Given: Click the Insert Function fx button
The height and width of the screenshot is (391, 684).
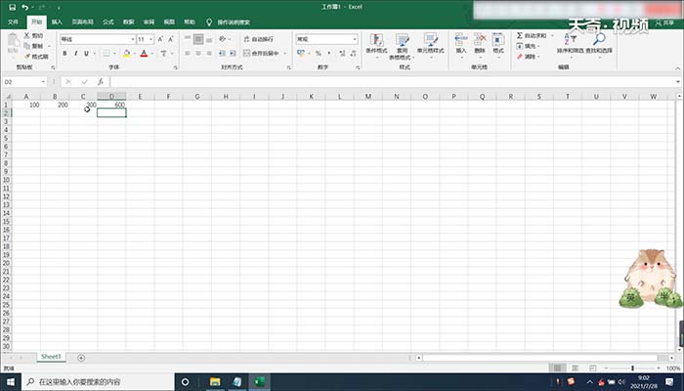Looking at the screenshot, I should (x=101, y=81).
